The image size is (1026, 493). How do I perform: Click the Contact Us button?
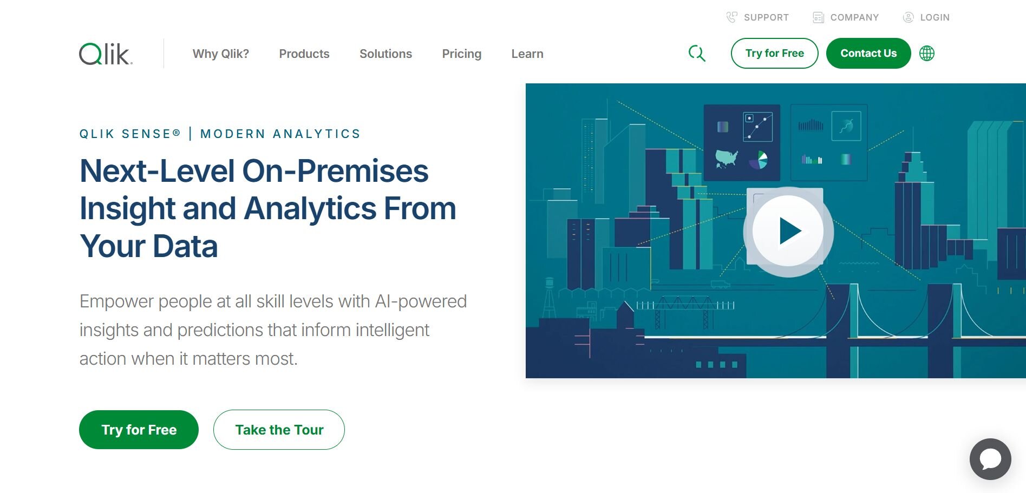868,54
